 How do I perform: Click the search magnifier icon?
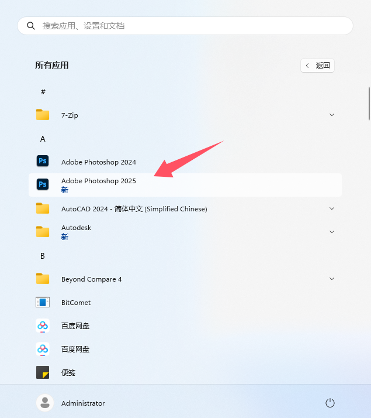[31, 26]
